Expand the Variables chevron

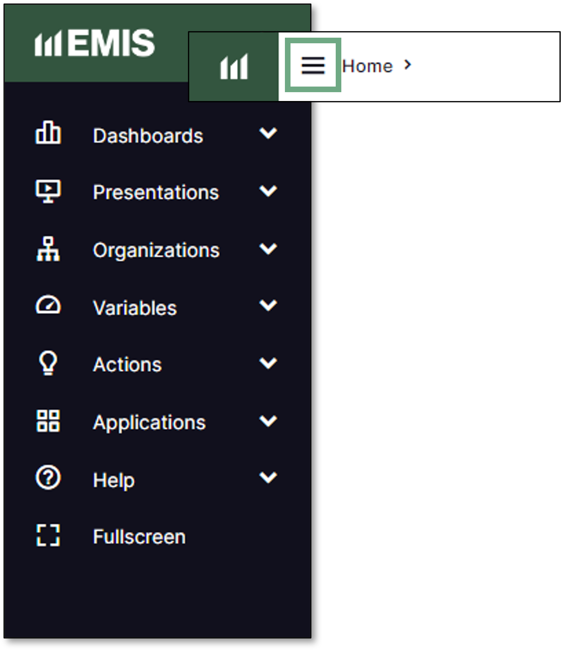coord(268,305)
